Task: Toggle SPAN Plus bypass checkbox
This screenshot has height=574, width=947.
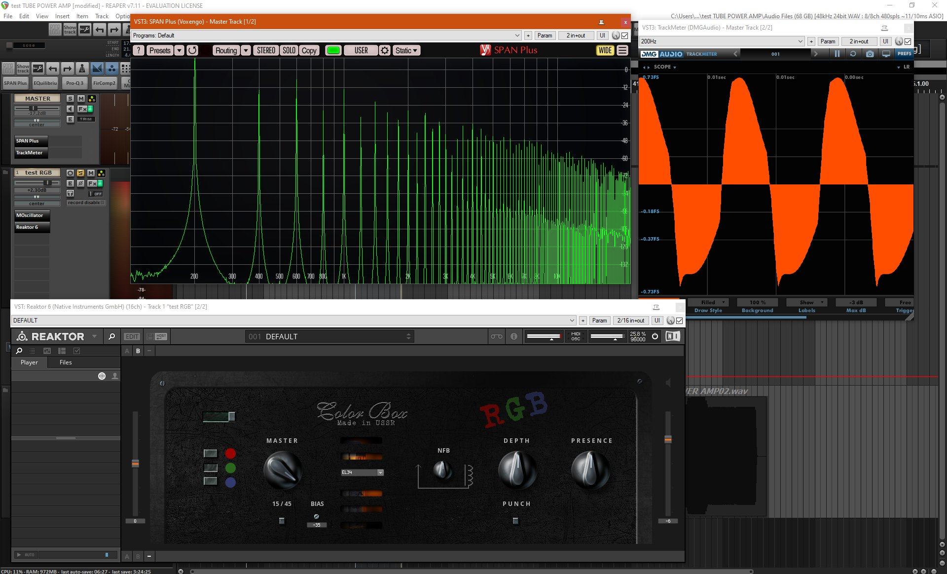Action: 625,36
